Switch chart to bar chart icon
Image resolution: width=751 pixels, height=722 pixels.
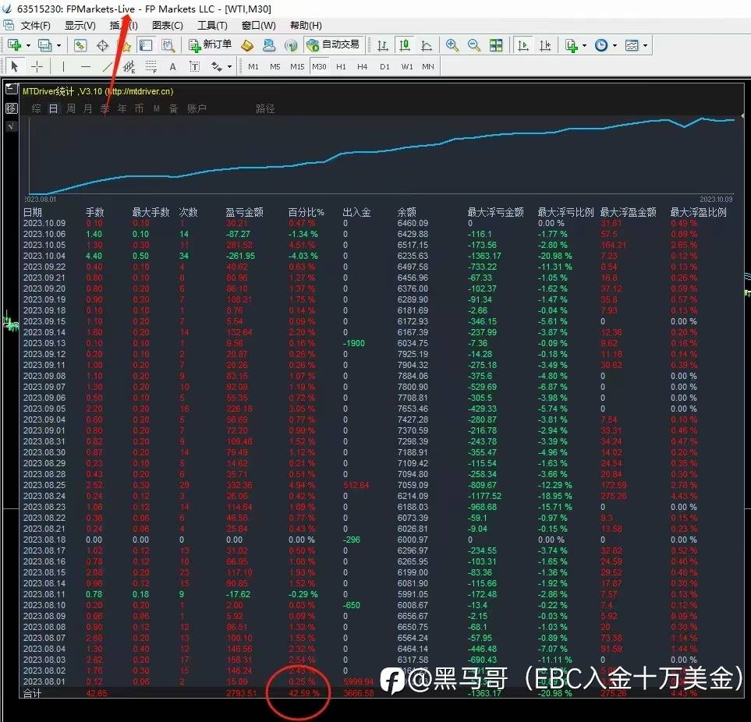coord(382,45)
